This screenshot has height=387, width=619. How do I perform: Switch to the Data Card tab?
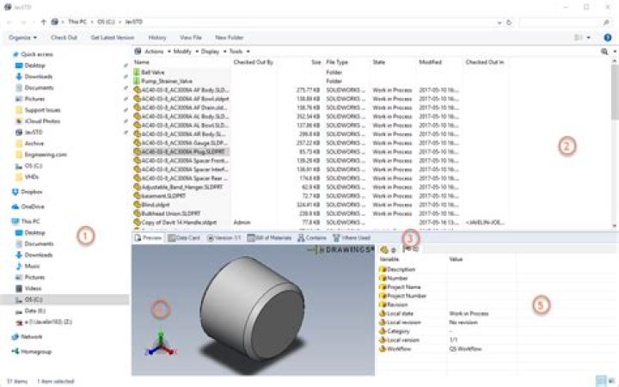pos(183,237)
